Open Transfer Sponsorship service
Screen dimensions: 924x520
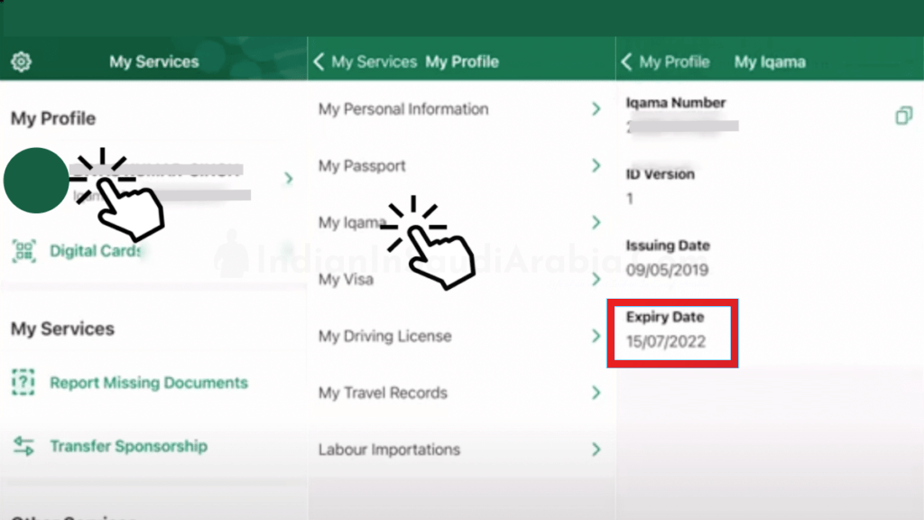tap(128, 446)
